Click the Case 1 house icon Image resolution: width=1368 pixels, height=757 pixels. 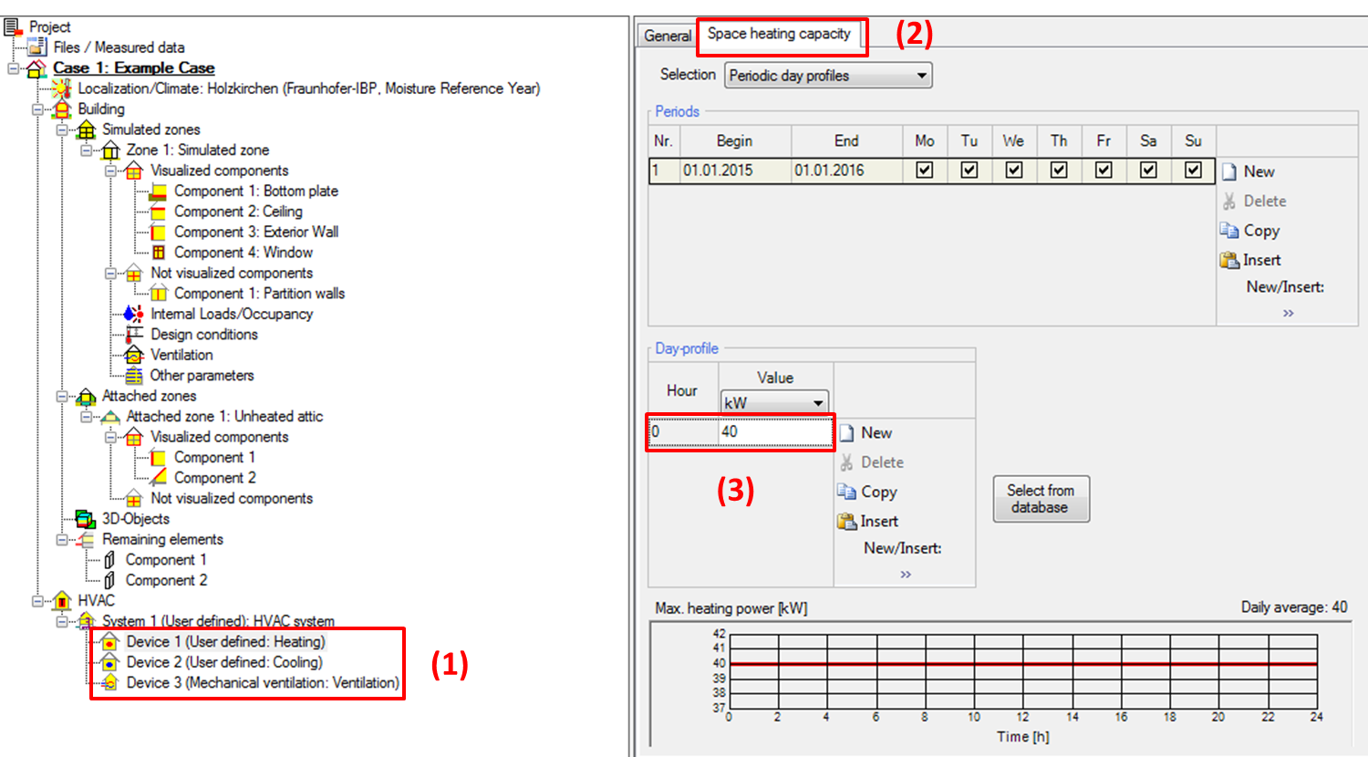click(x=36, y=67)
